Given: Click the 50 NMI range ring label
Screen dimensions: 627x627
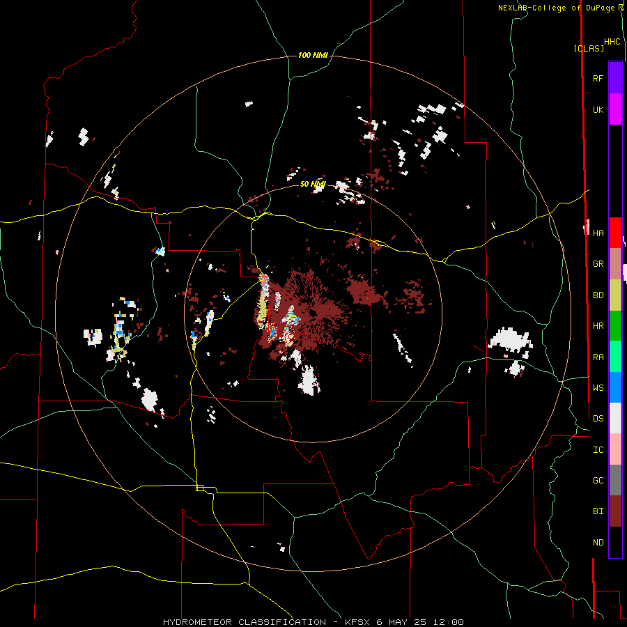Looking at the screenshot, I should click(x=313, y=184).
